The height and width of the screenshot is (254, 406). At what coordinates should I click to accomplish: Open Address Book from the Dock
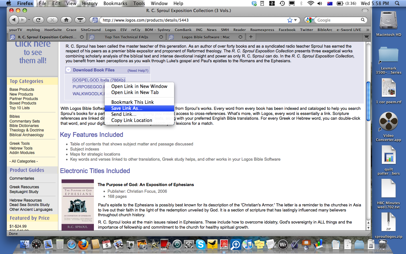coord(95,244)
